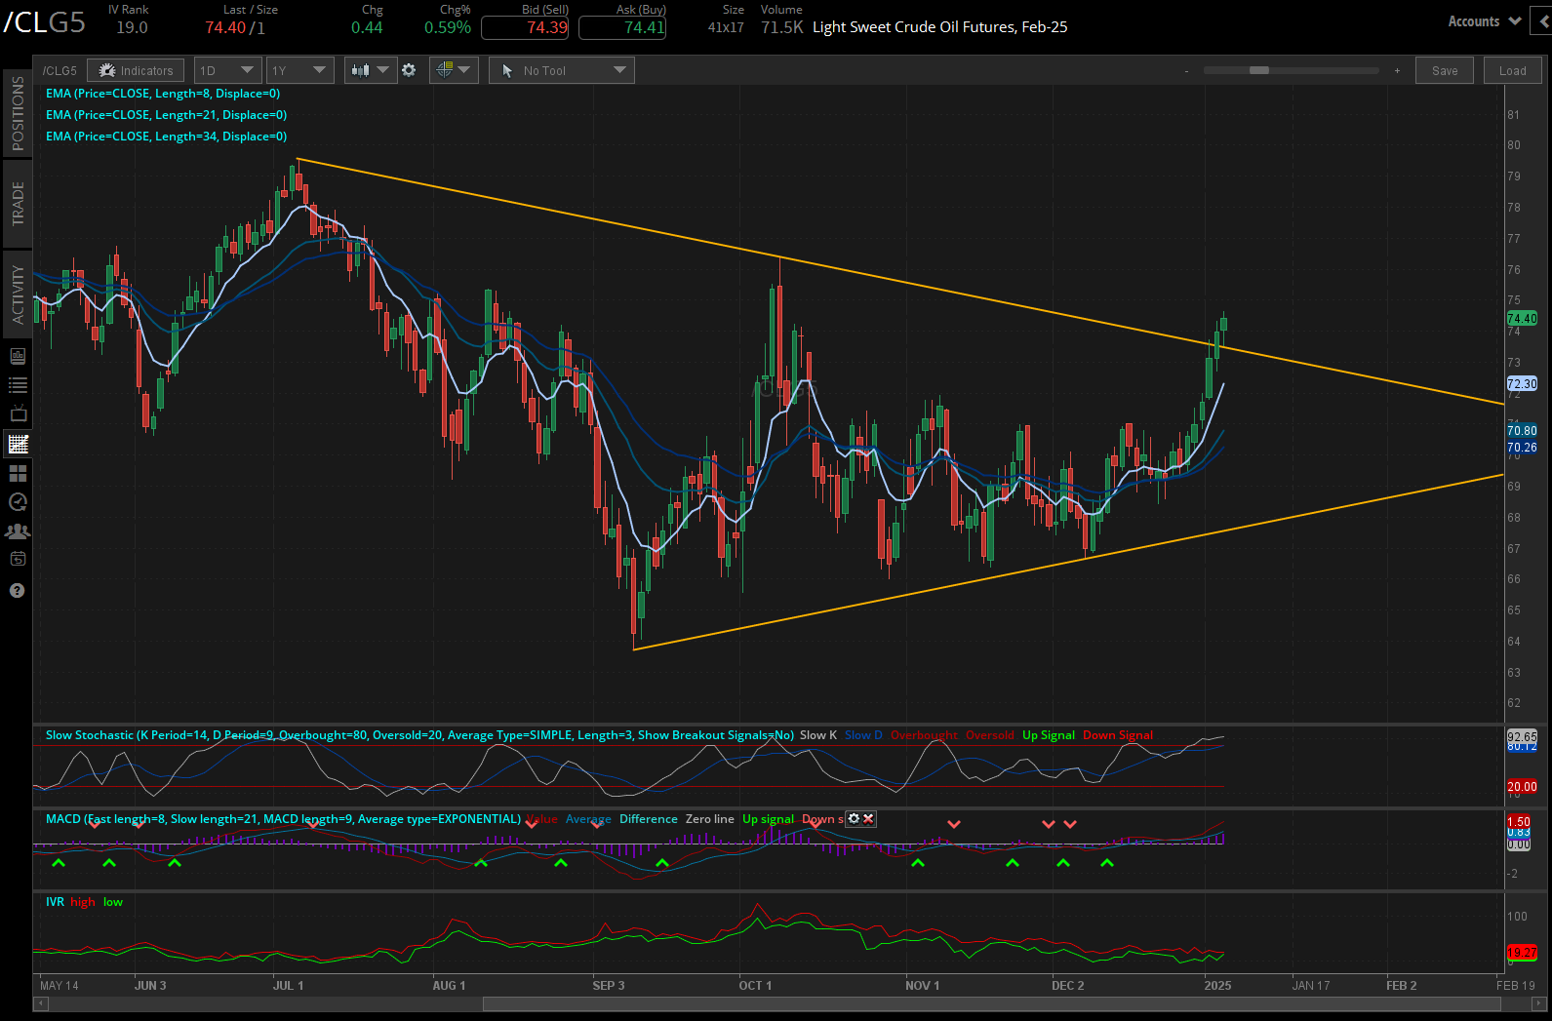Screen dimensions: 1552x1021
Task: Click the MACD study label
Action: 283,819
